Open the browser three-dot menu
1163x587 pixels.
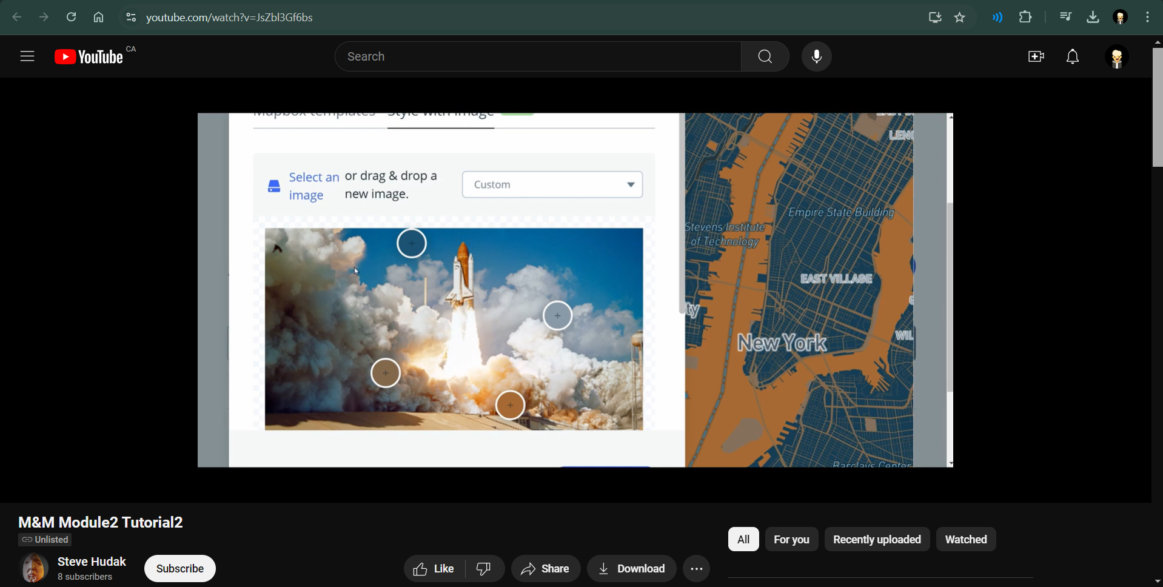[1147, 18]
